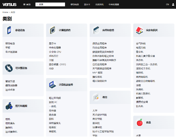Open 法律学院 link
The width and height of the screenshot is (176, 137).
(97, 127)
